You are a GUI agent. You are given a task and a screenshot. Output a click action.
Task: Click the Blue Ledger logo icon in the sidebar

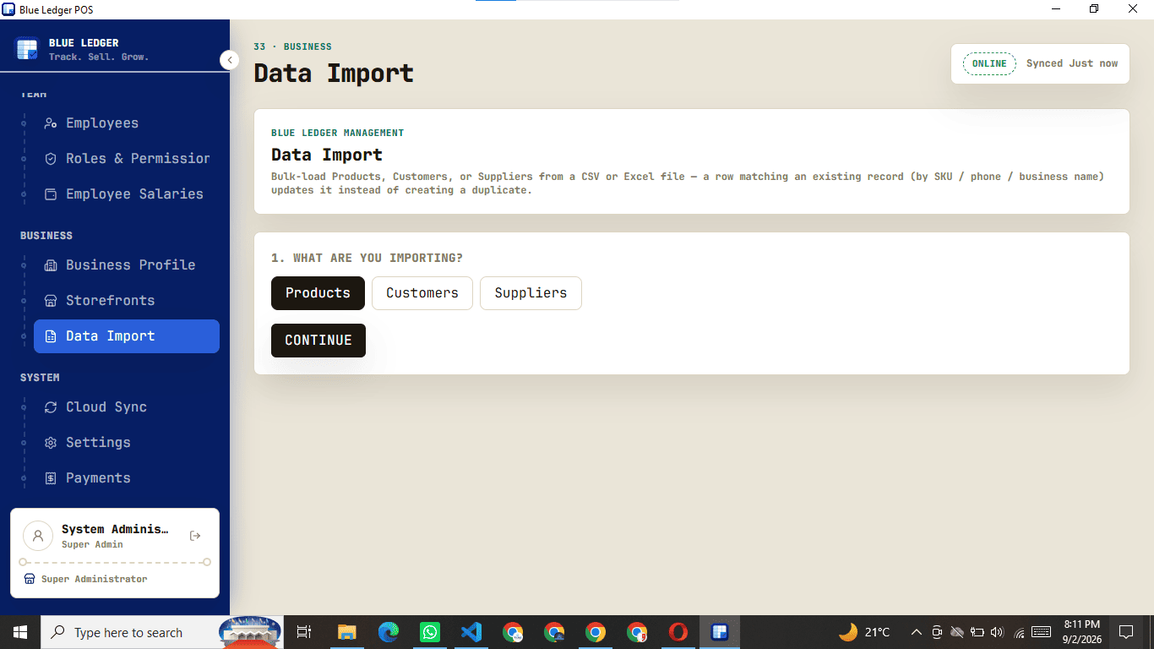click(x=27, y=49)
